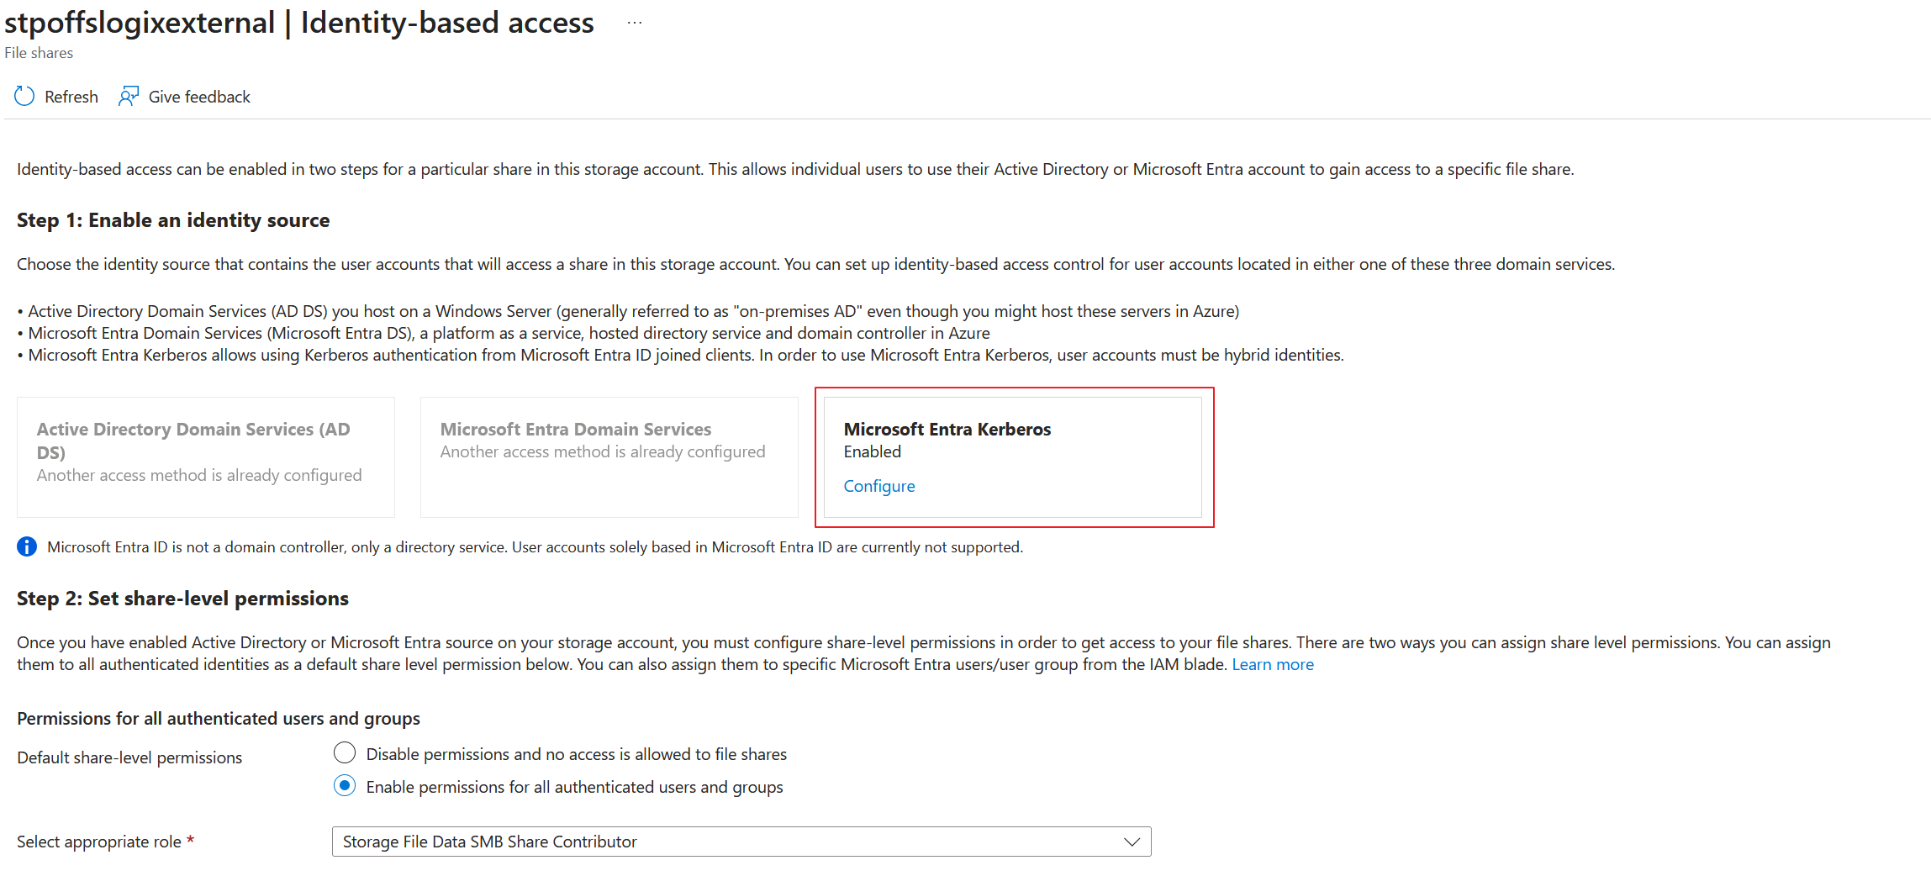Click the Enabled status under Entra Kerberos
Image resolution: width=1931 pixels, height=876 pixels.
point(872,452)
